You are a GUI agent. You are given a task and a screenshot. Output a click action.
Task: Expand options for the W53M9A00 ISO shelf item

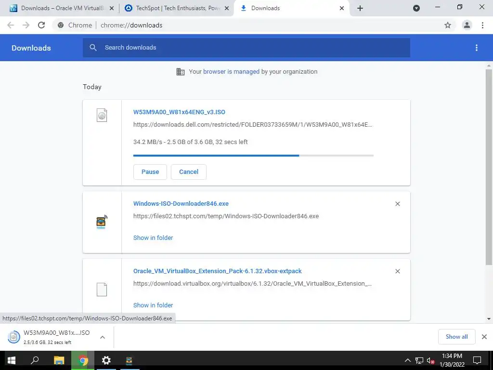pyautogui.click(x=103, y=337)
